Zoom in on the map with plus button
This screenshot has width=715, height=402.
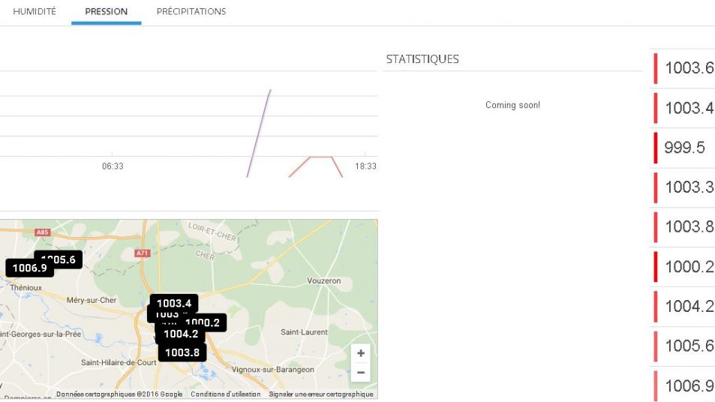tap(361, 353)
